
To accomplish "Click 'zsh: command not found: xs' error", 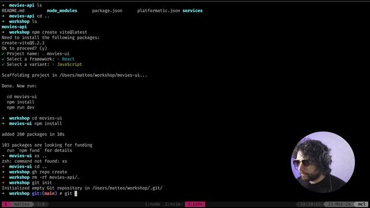I will 34,161.
